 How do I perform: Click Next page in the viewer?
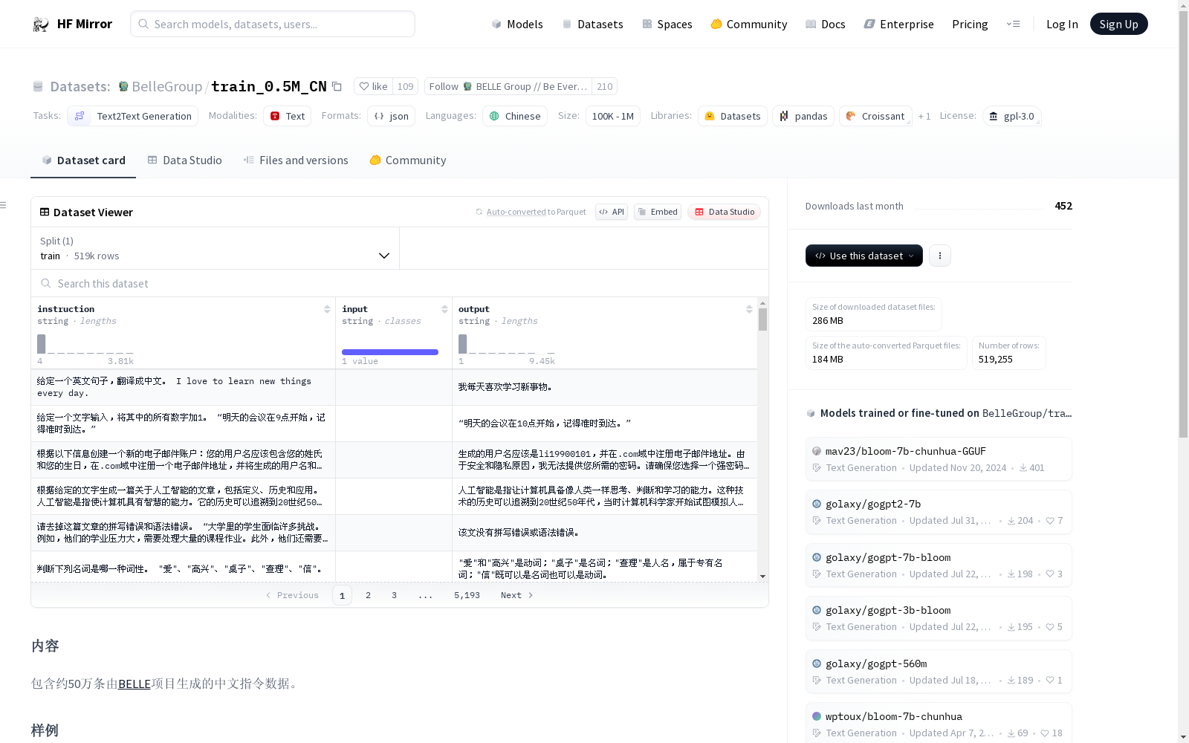(516, 595)
